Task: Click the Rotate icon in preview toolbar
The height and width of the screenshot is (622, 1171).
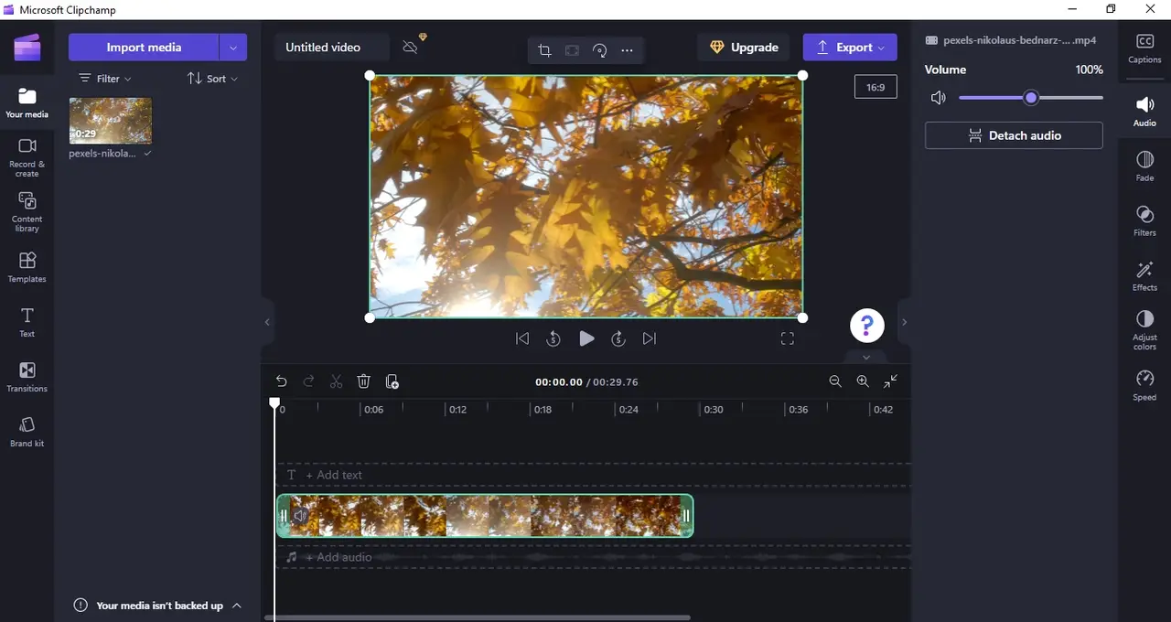Action: coord(599,50)
